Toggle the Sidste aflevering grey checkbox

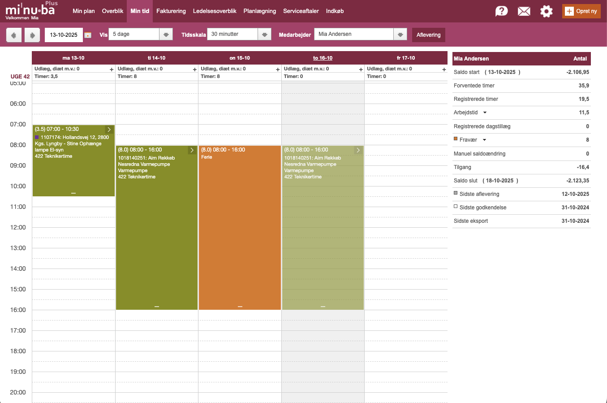456,193
